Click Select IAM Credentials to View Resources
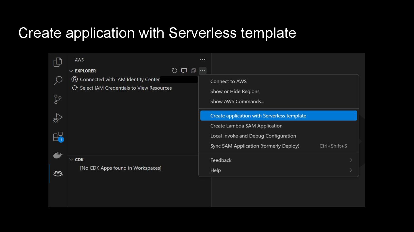 tap(126, 88)
